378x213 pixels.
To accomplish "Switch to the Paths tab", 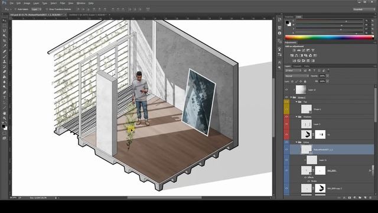I will [307, 66].
